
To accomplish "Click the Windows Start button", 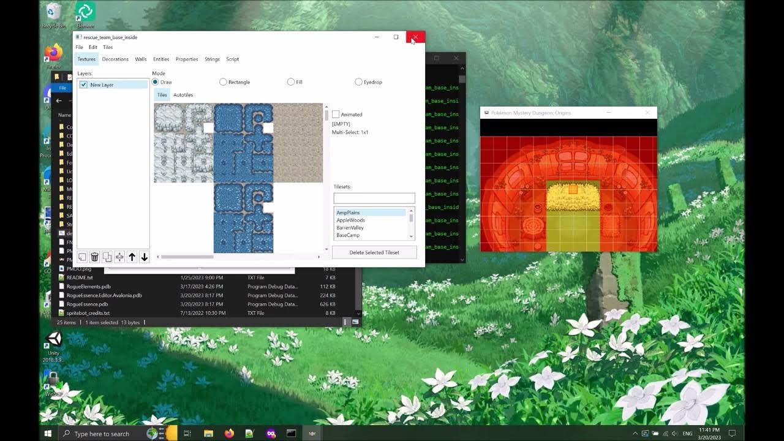I will (x=48, y=433).
